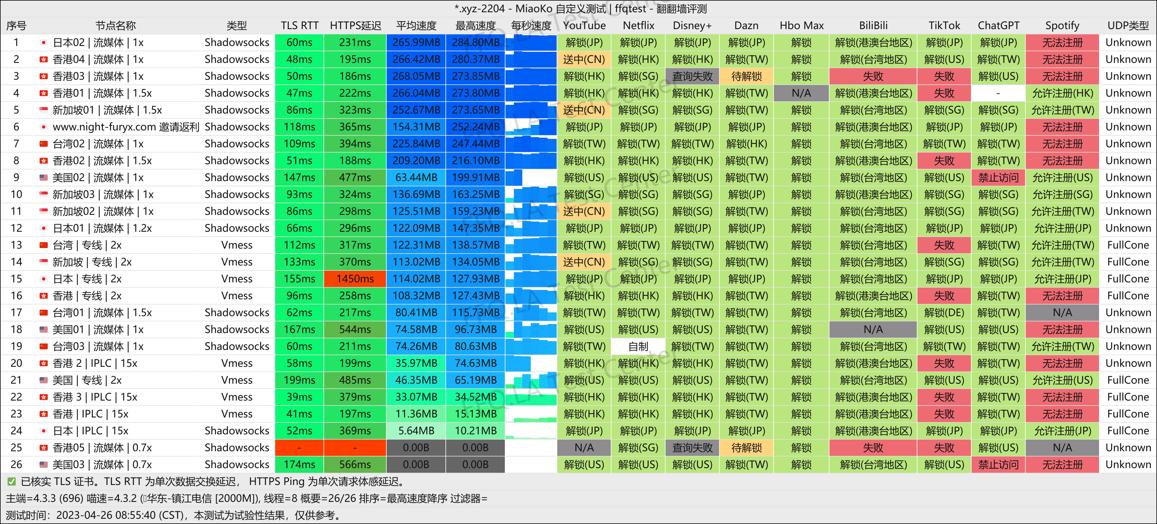
Task: Click the HTTPS延迟 column header
Action: coord(355,26)
